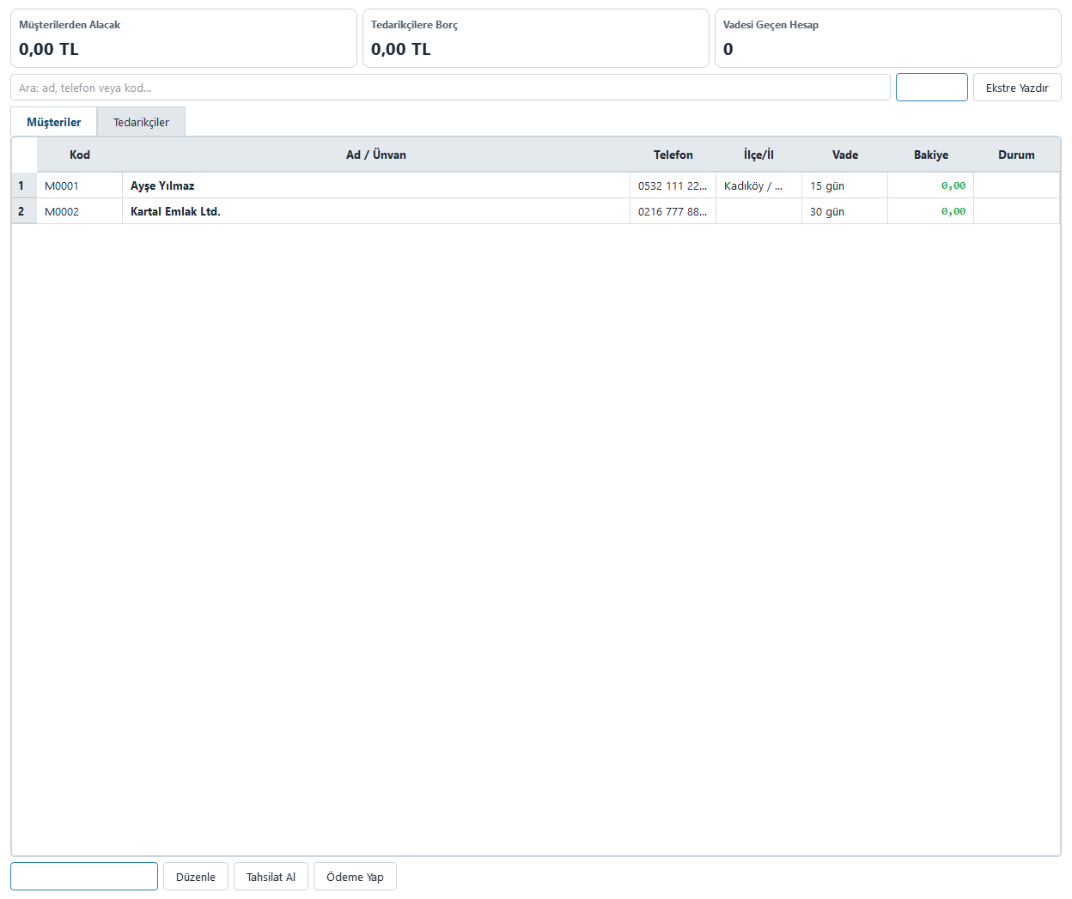Screen dimensions: 1072x899
Task: Click the Kadıköy district cell
Action: pyautogui.click(x=759, y=185)
